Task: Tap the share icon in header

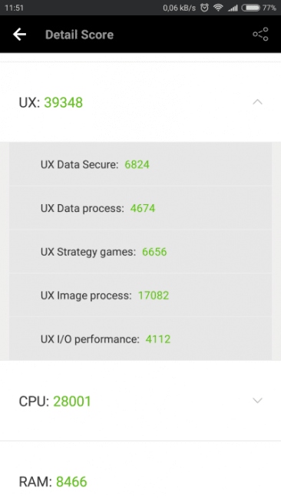Action: click(260, 35)
